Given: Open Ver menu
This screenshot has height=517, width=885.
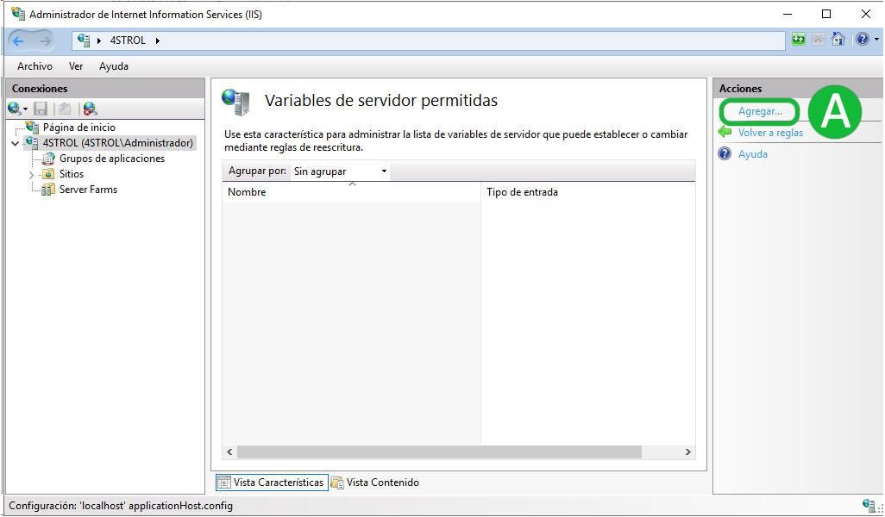Looking at the screenshot, I should tap(76, 66).
